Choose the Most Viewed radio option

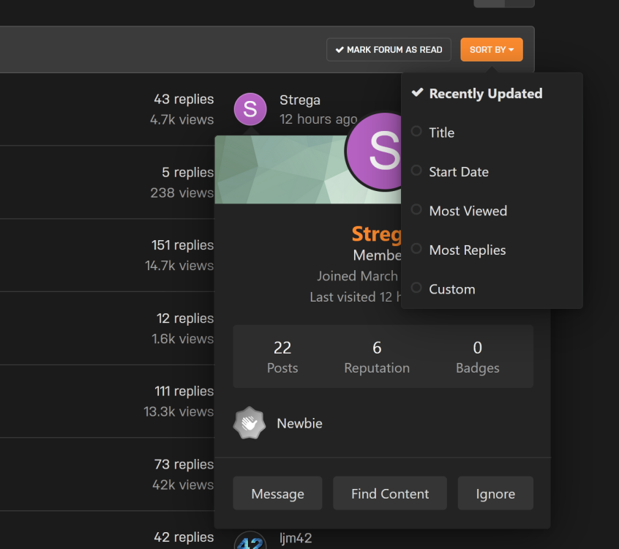coord(416,209)
